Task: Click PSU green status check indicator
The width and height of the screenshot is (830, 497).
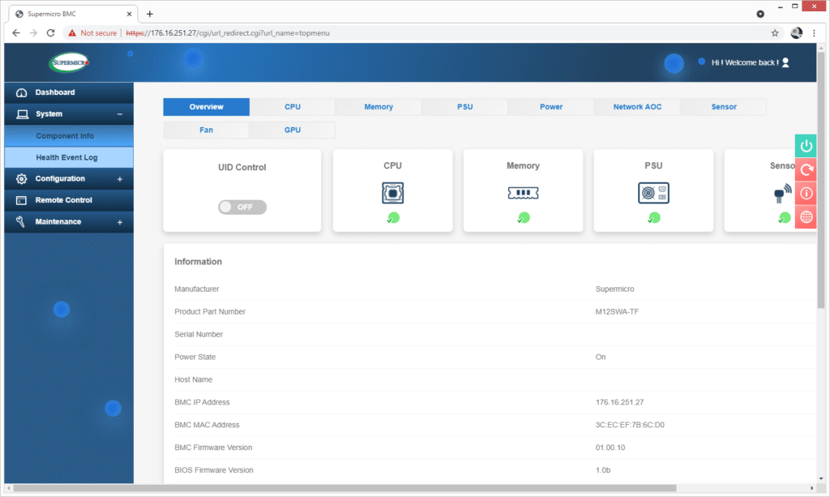Action: coord(654,217)
